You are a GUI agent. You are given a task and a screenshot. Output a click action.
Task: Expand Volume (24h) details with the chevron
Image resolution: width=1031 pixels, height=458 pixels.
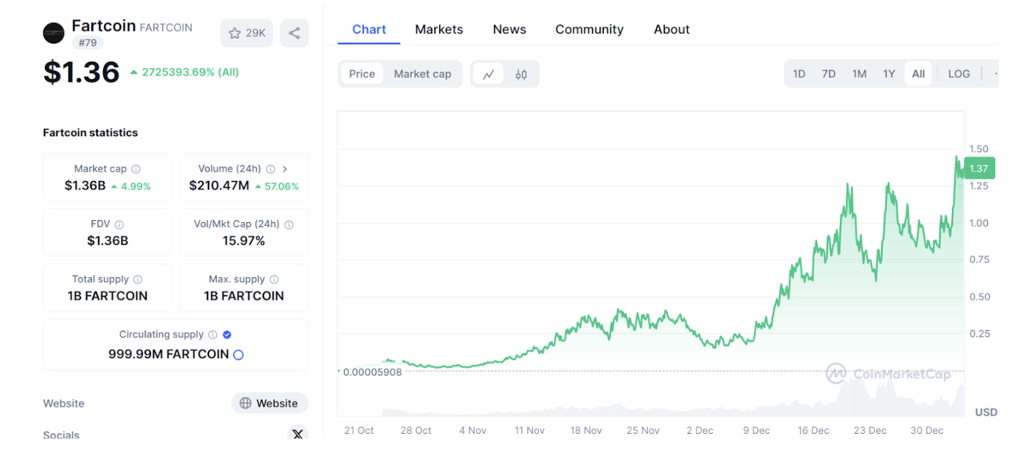pos(284,169)
